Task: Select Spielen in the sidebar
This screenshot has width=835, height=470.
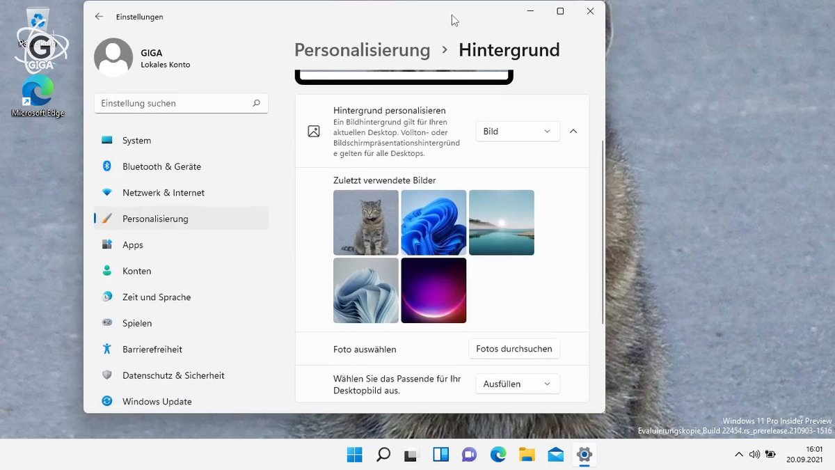Action: (137, 323)
